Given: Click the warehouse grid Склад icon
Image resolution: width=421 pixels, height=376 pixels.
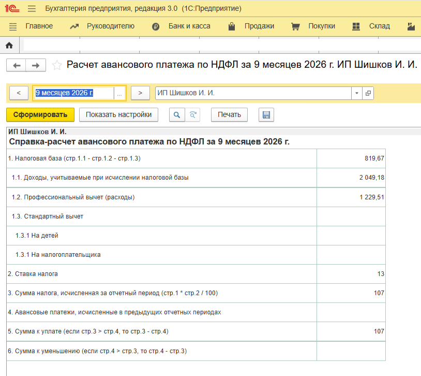Looking at the screenshot, I should tap(356, 26).
